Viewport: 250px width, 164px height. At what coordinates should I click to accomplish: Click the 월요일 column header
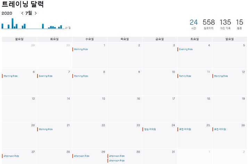tap(19, 39)
